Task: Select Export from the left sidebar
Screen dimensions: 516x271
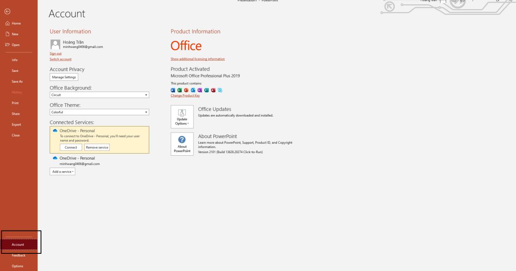Action: [16, 124]
